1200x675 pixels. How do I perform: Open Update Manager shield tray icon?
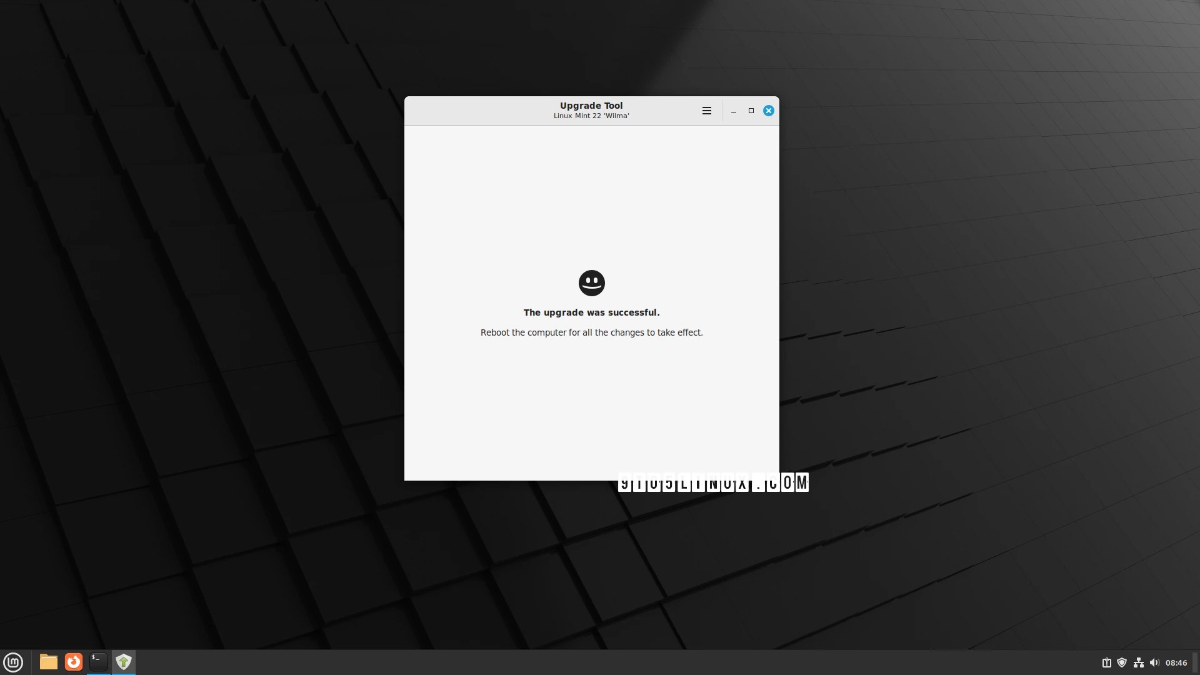coord(1122,662)
